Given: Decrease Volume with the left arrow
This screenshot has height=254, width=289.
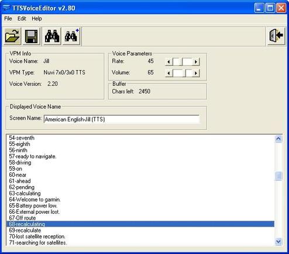Looking at the screenshot, I should coord(169,73).
